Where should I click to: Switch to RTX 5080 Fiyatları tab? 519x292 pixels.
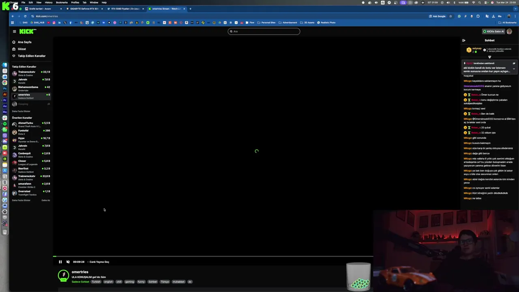coord(125,9)
